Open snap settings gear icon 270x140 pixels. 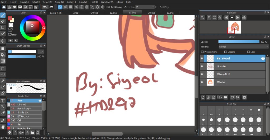point(103,7)
